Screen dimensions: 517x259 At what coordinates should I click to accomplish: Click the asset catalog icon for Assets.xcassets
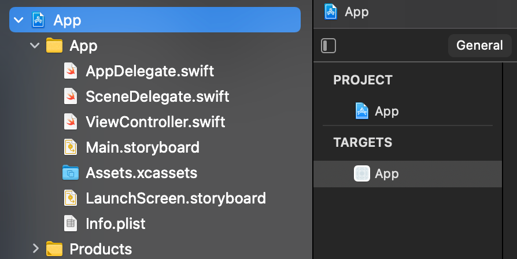click(70, 173)
